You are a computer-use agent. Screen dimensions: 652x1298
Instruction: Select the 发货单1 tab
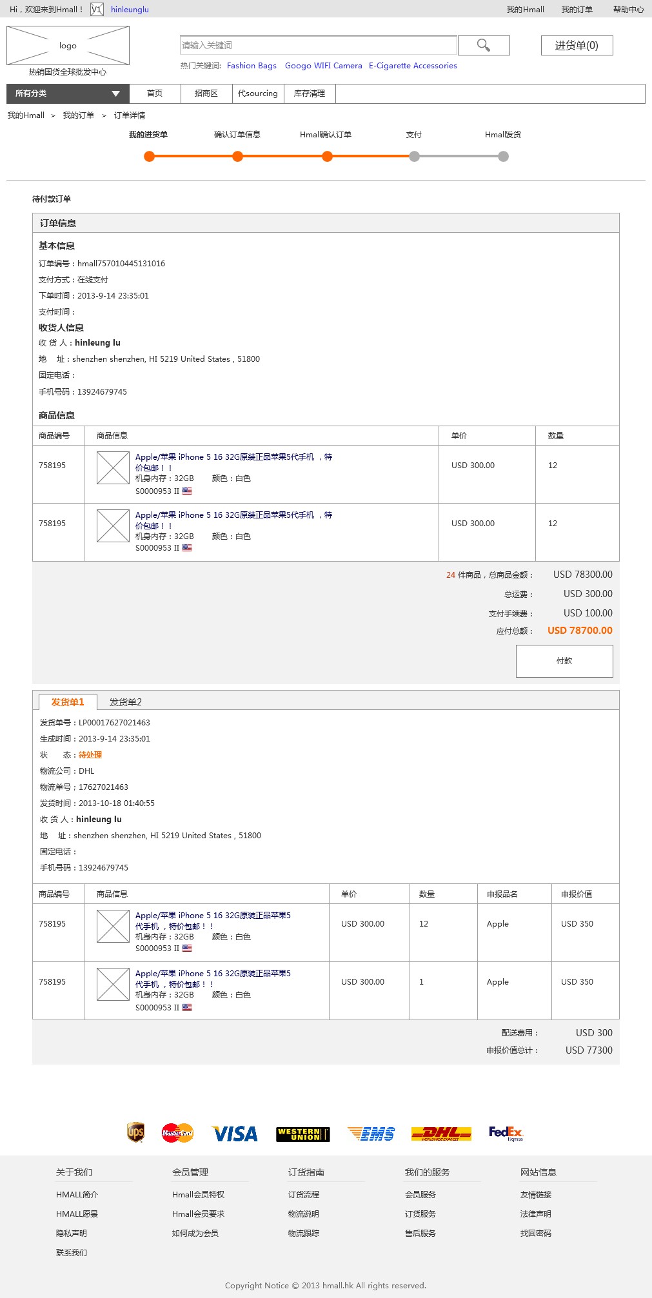[68, 702]
